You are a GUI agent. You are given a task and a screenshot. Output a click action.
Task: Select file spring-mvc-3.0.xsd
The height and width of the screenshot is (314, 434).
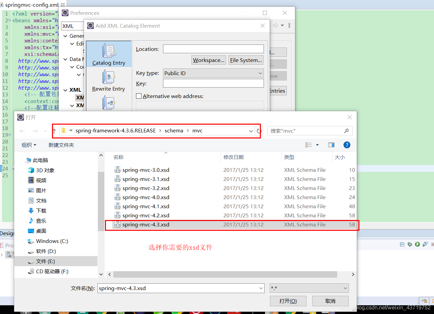[146, 170]
